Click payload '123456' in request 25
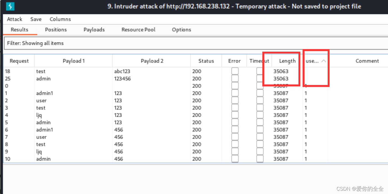Screen dimensions: 388x194 (x=122, y=79)
